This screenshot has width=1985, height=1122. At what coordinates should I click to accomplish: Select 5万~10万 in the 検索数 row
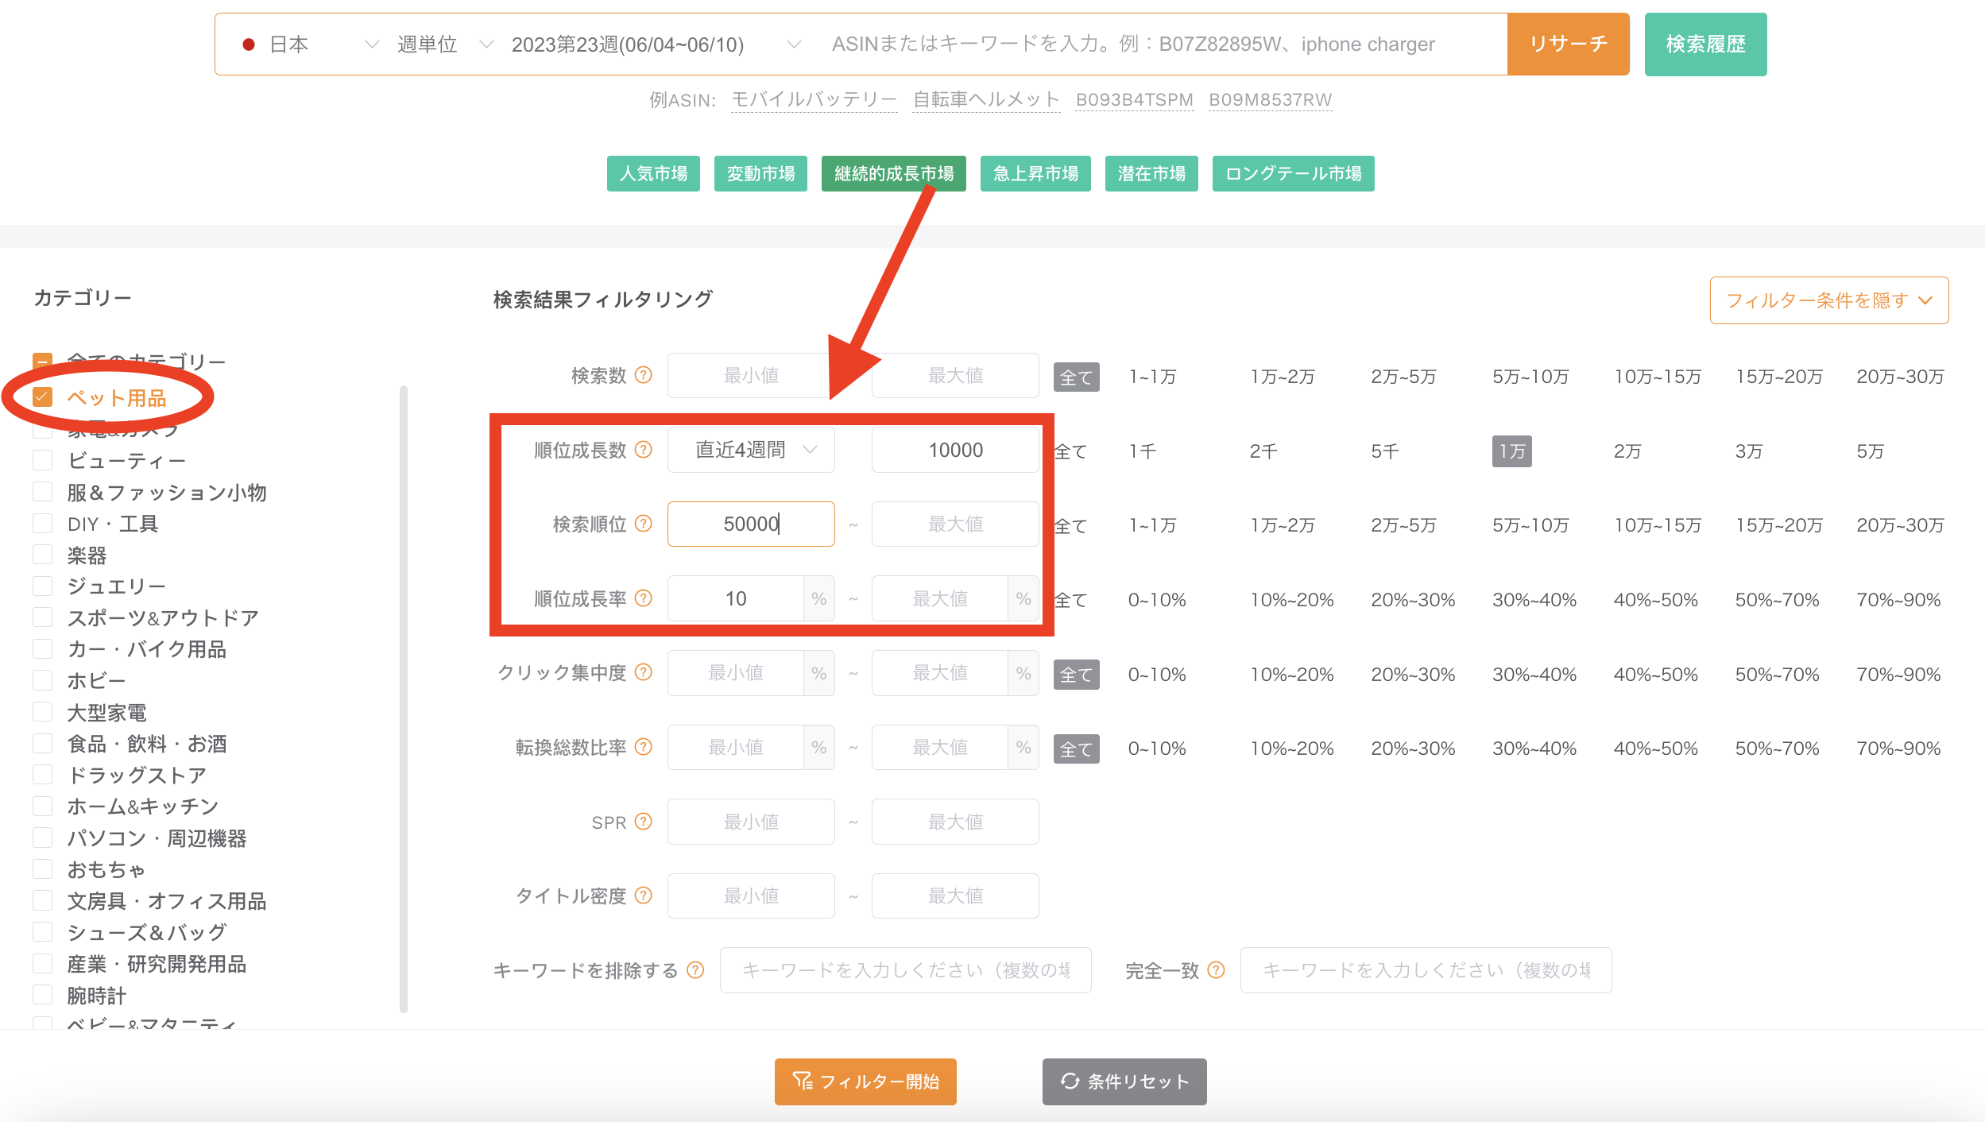[x=1530, y=377]
